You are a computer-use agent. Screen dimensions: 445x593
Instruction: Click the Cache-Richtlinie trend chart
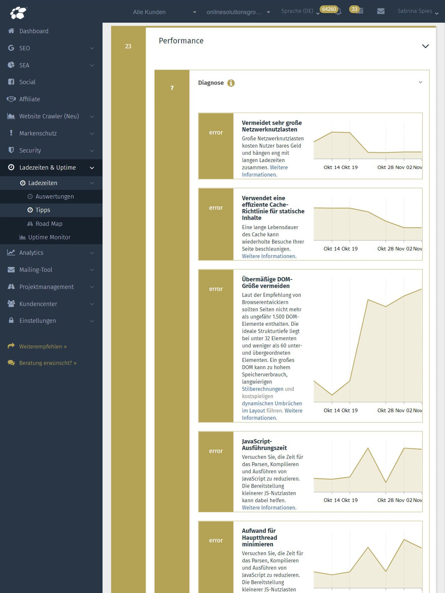368,224
